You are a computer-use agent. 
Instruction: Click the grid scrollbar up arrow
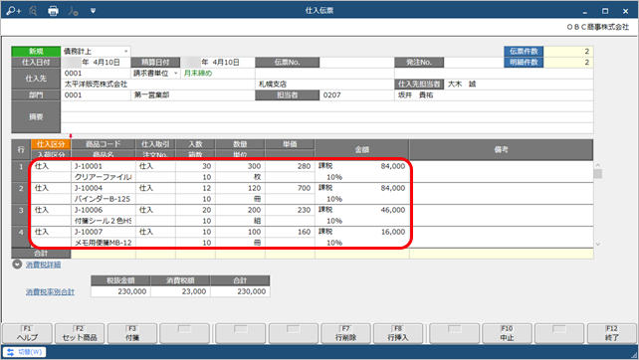598,165
